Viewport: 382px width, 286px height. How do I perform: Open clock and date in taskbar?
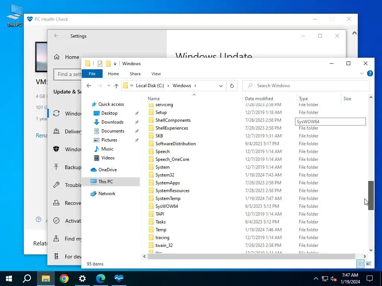click(x=350, y=279)
